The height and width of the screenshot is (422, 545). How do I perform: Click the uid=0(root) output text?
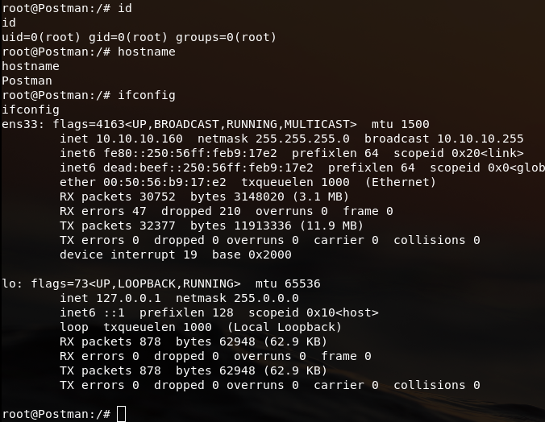[x=38, y=37]
